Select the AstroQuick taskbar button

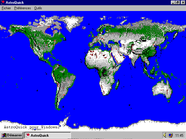tap(47, 135)
